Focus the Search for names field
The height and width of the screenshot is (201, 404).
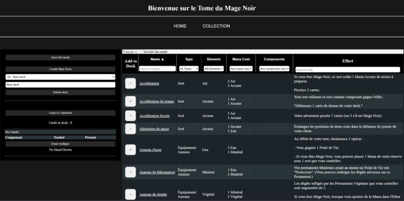point(157,69)
